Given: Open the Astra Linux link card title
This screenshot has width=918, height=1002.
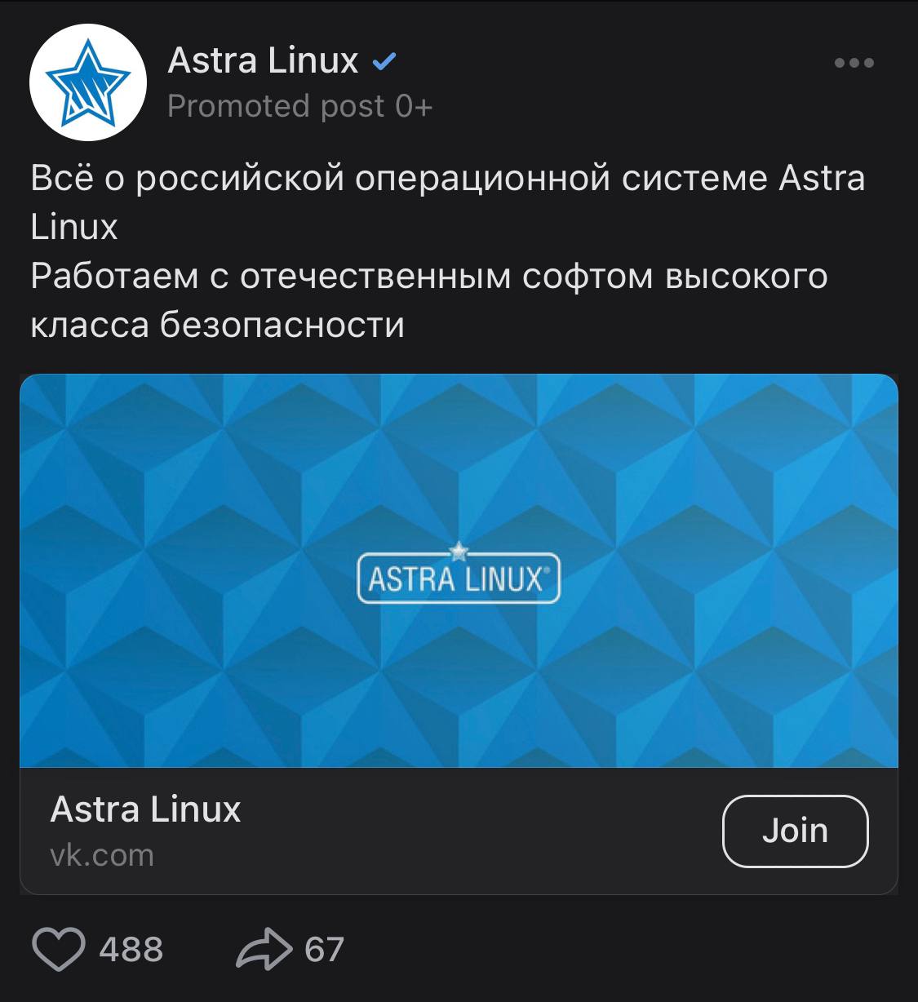Looking at the screenshot, I should [146, 809].
